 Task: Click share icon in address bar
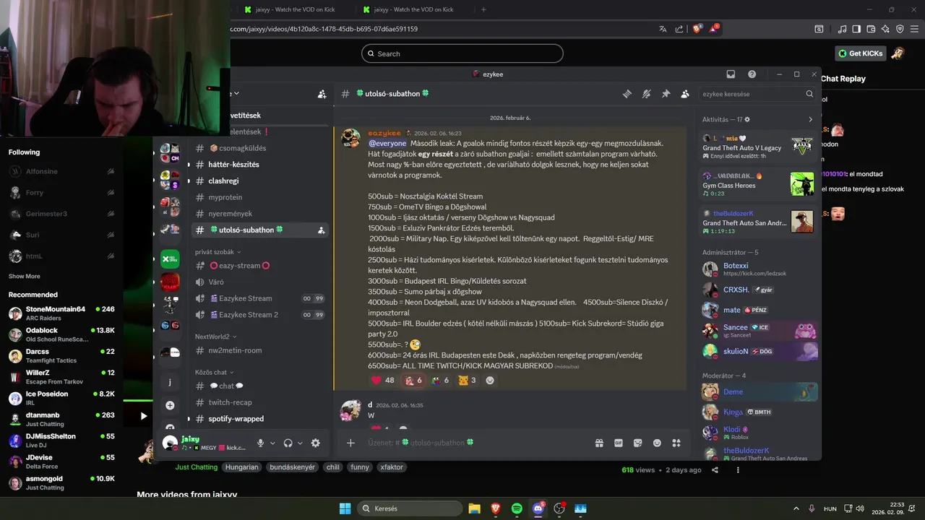coord(679,29)
